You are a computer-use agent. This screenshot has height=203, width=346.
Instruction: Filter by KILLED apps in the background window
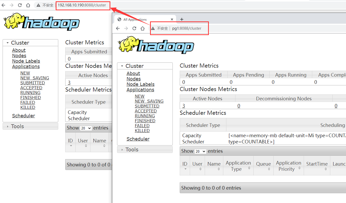[28, 107]
